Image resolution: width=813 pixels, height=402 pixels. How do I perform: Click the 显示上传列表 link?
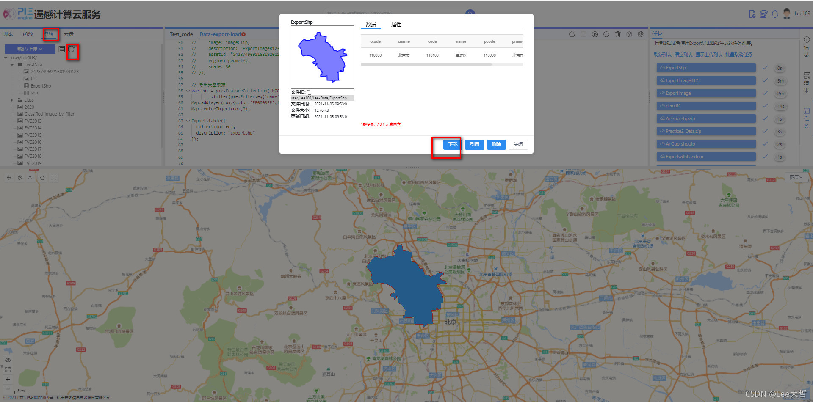pos(709,55)
